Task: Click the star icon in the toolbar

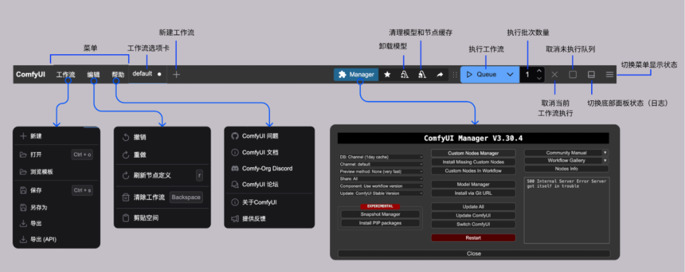Action: tap(387, 75)
